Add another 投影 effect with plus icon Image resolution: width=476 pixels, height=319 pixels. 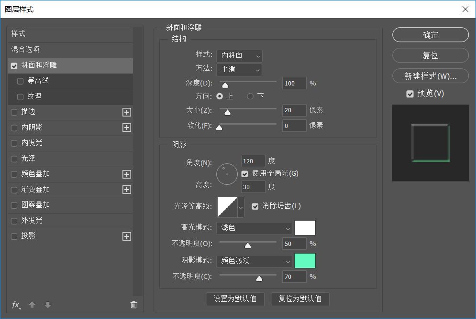click(x=127, y=236)
